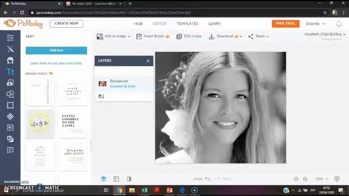Zoom out with the minus icon

pyautogui.click(x=296, y=179)
